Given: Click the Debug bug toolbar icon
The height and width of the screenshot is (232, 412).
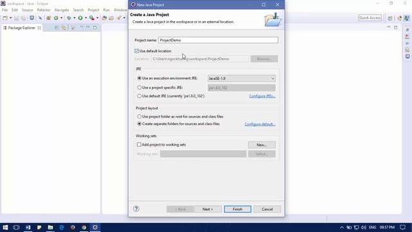Looking at the screenshot, I should [69, 18].
